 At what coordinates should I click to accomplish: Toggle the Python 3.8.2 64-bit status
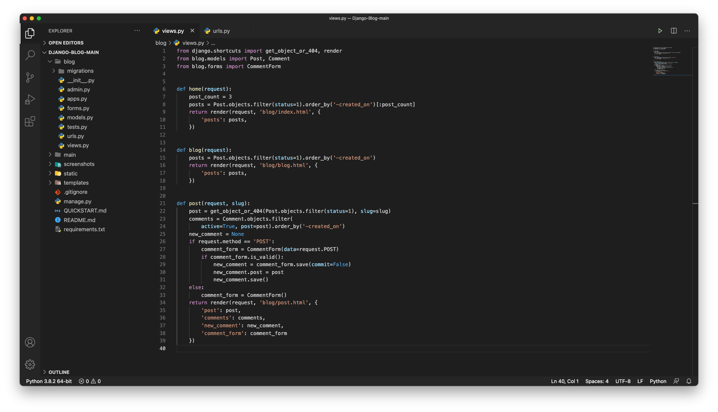pyautogui.click(x=49, y=381)
